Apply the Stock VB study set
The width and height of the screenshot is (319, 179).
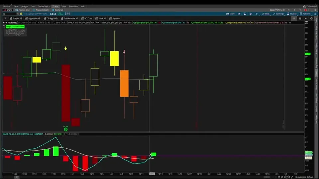click(100, 18)
